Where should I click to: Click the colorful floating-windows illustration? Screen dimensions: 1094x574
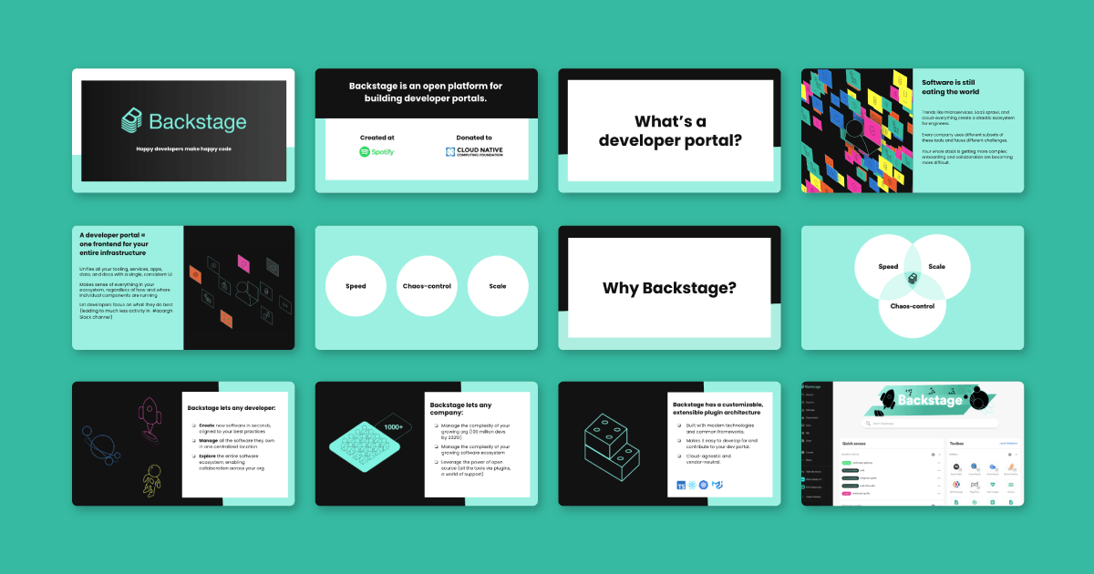pyautogui.click(x=857, y=130)
